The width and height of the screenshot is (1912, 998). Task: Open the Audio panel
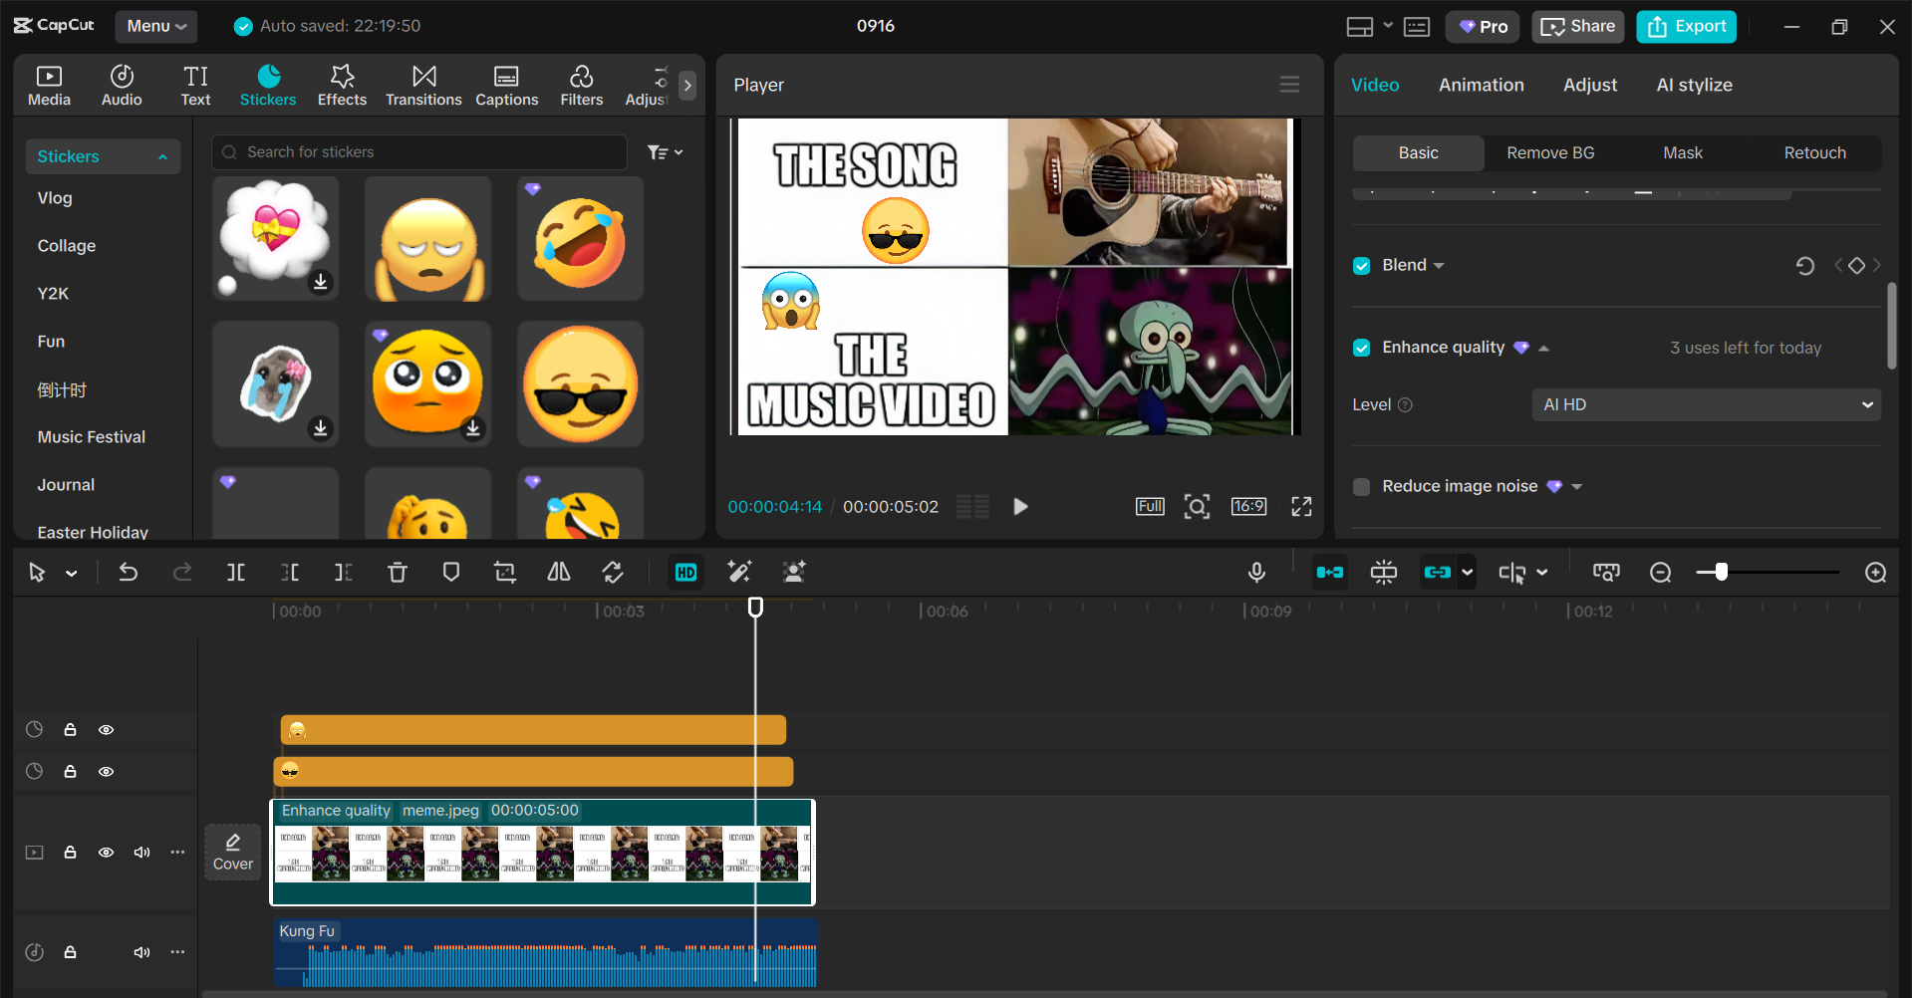[122, 86]
